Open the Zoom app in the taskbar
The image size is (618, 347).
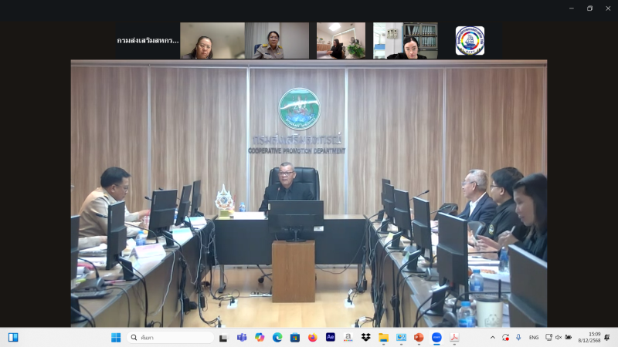tap(436, 337)
